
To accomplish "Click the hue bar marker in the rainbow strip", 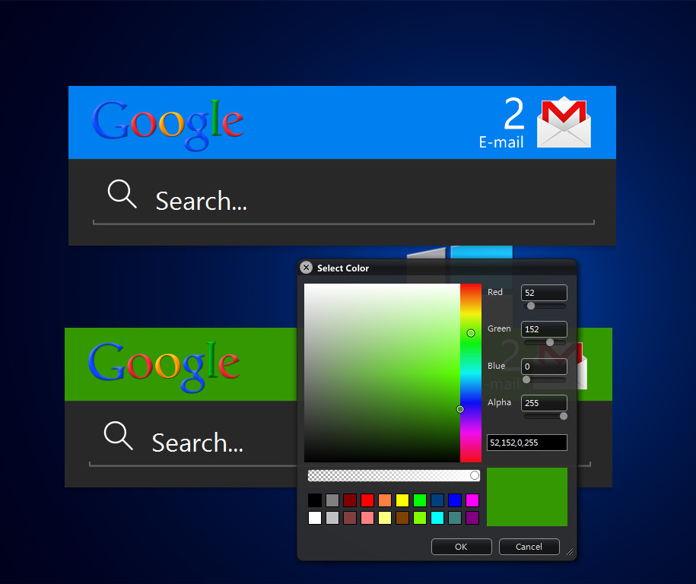I will coord(471,333).
